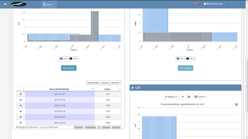Image resolution: width=248 pixels, height=139 pixels.
Task: Go to Premier page of table
Action: 79,127
